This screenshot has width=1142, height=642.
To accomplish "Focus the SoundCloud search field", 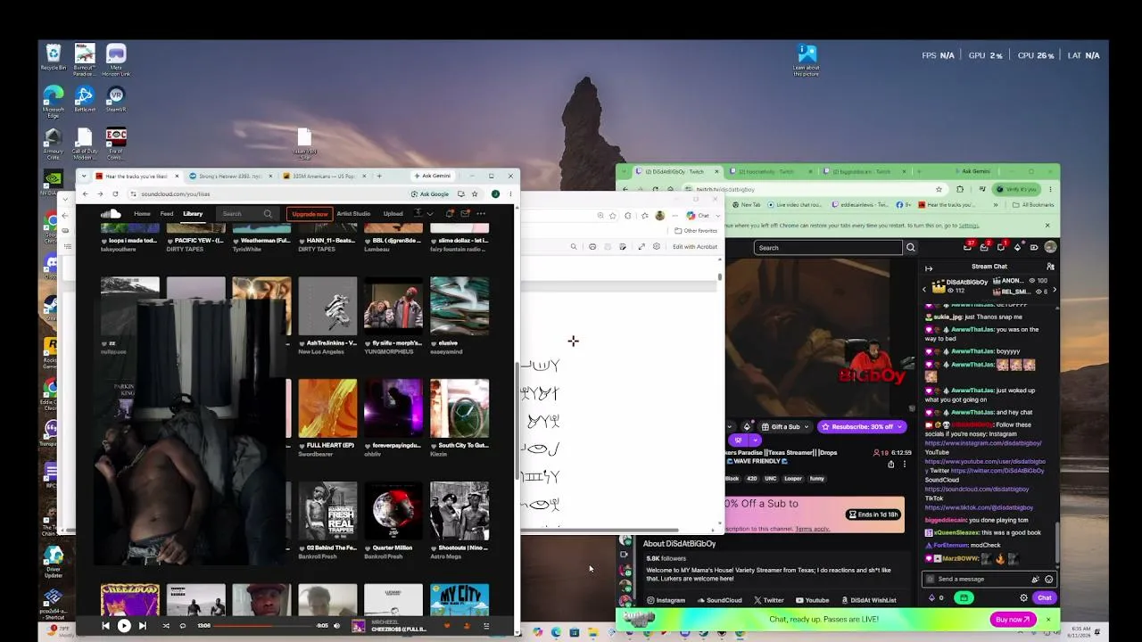I will pyautogui.click(x=247, y=214).
